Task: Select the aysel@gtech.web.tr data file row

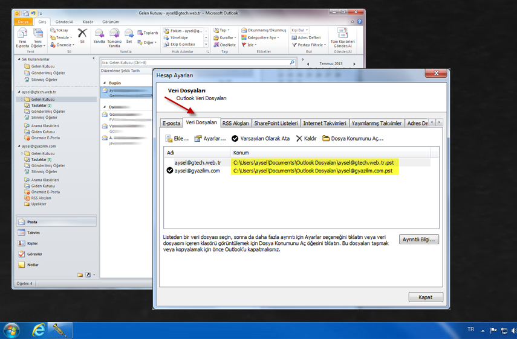Action: (x=297, y=162)
